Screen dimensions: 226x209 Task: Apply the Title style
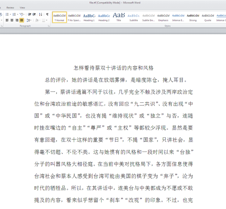click(119, 17)
